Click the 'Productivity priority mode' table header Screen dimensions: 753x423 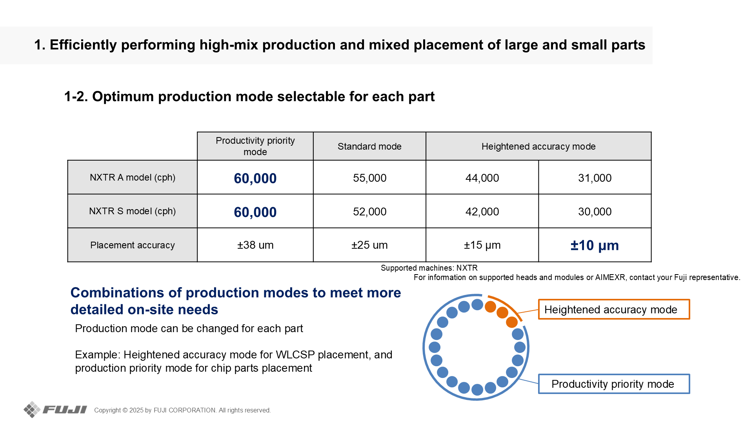coord(255,146)
